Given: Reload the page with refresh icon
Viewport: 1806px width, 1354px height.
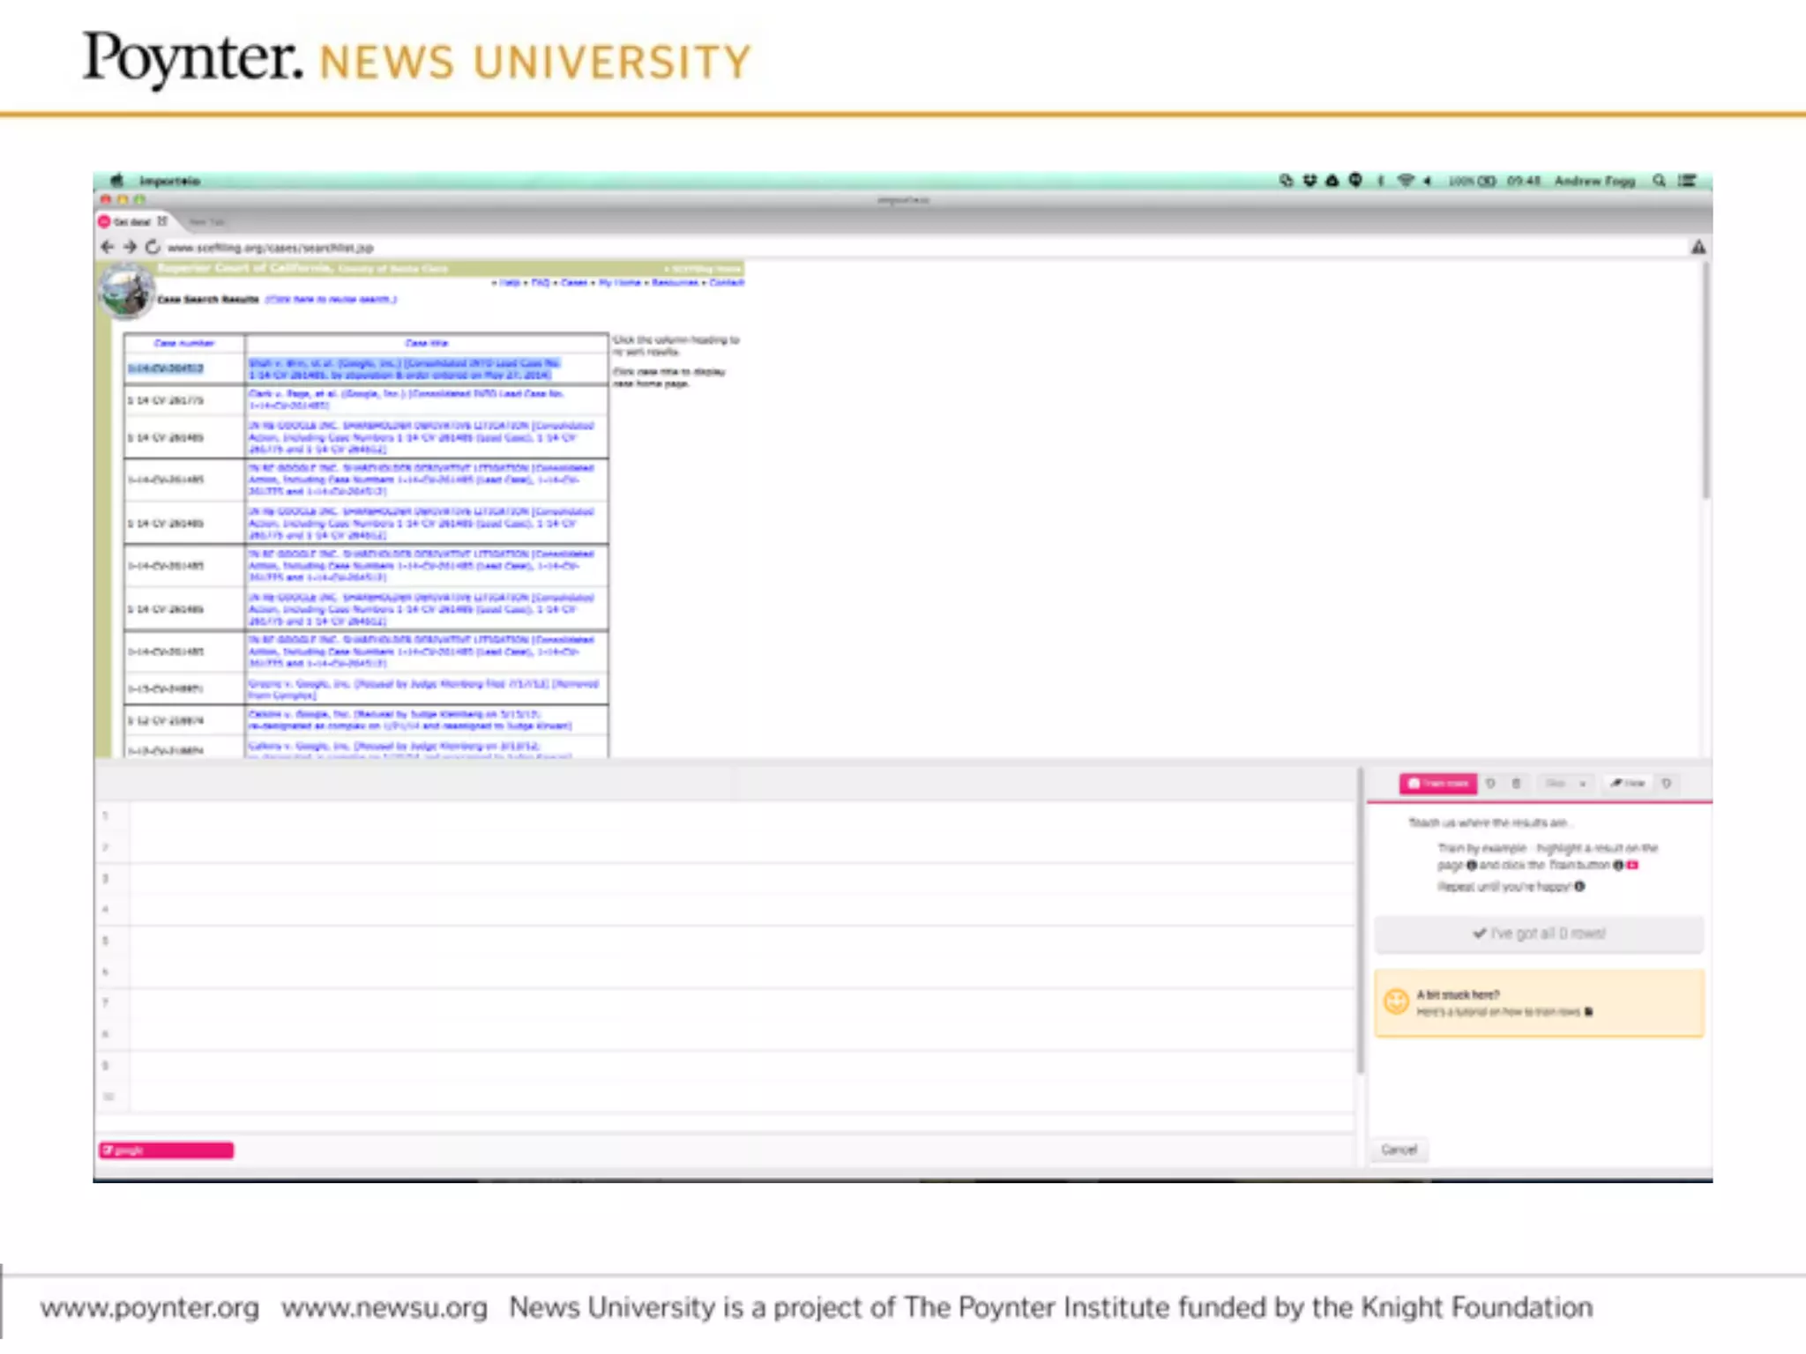Looking at the screenshot, I should (x=153, y=247).
